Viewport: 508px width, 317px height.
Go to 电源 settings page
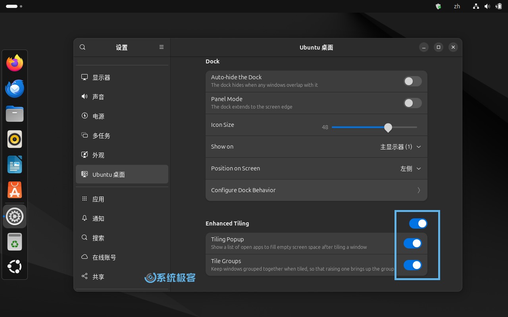(x=122, y=116)
